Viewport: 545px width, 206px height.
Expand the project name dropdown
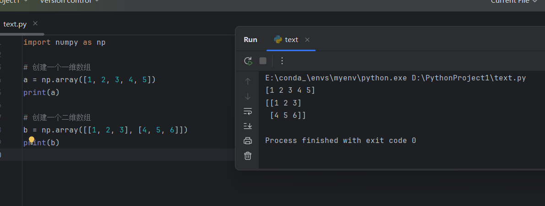[x=14, y=1]
